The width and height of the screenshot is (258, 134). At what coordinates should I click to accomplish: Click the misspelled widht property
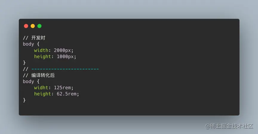coord(41,88)
